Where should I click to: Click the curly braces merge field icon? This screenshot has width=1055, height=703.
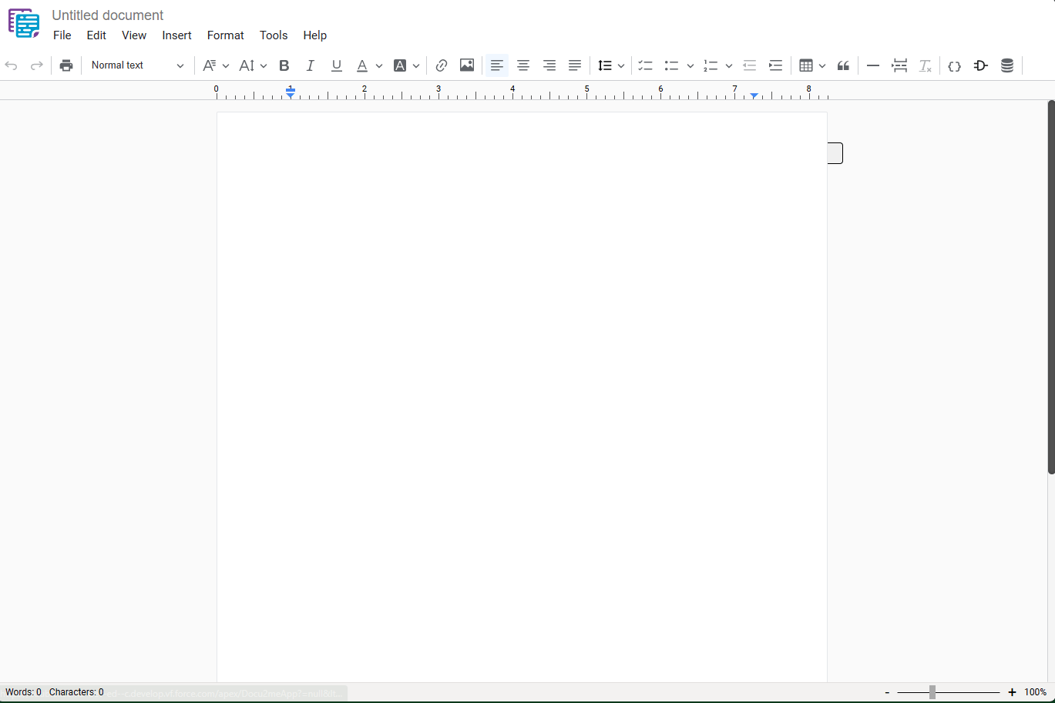(x=954, y=66)
